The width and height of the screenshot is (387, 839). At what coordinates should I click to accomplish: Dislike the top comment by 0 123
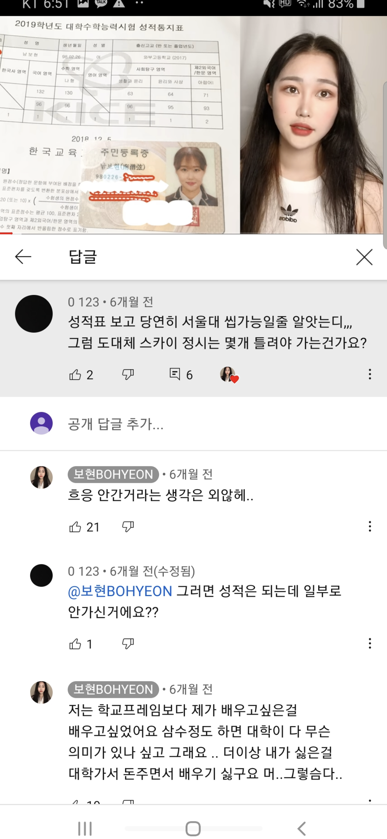(128, 374)
